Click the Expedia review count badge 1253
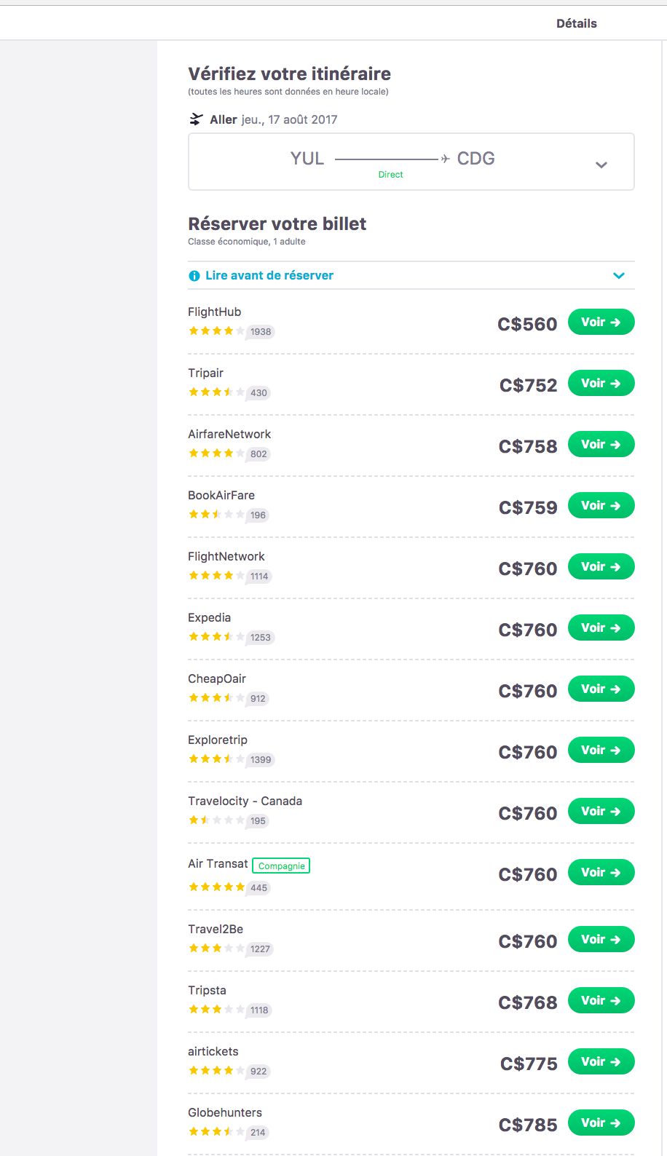667x1156 pixels. (x=260, y=638)
